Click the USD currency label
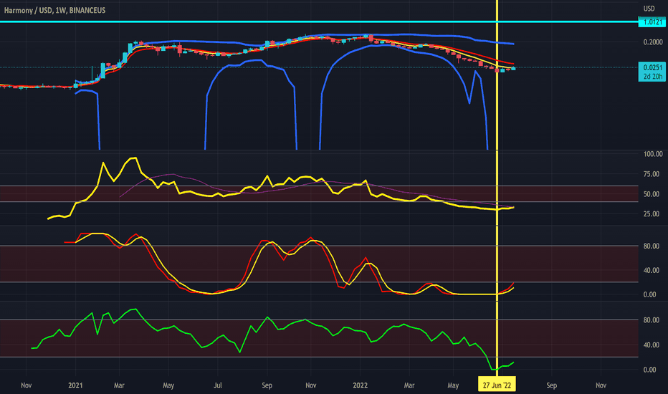 pos(649,9)
